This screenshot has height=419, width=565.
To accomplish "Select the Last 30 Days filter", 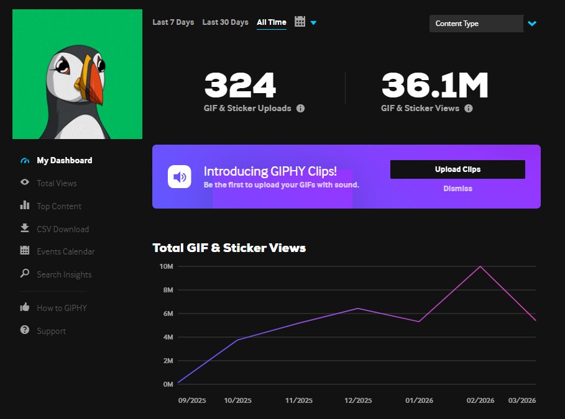I will [x=225, y=21].
